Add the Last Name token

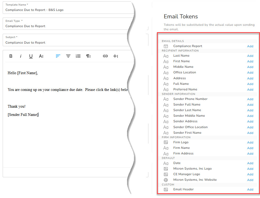[x=250, y=56]
